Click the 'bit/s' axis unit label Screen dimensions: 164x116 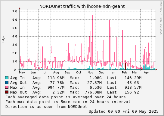pyautogui.click(x=3, y=39)
